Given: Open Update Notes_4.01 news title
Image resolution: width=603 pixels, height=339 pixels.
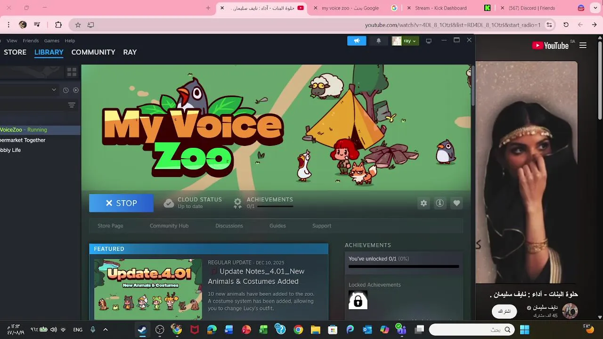Looking at the screenshot, I should [256, 276].
